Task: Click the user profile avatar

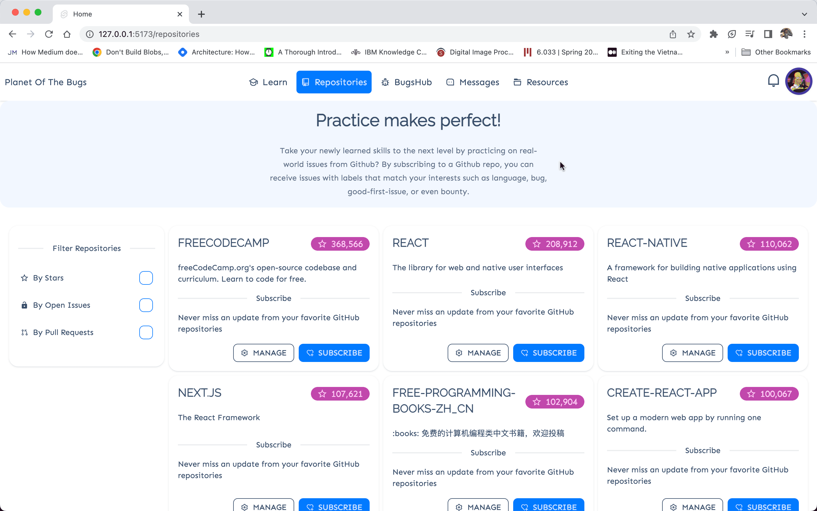Action: (x=799, y=81)
